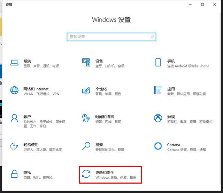Minimize the 设置 window
This screenshot has width=223, height=193.
[190, 5]
